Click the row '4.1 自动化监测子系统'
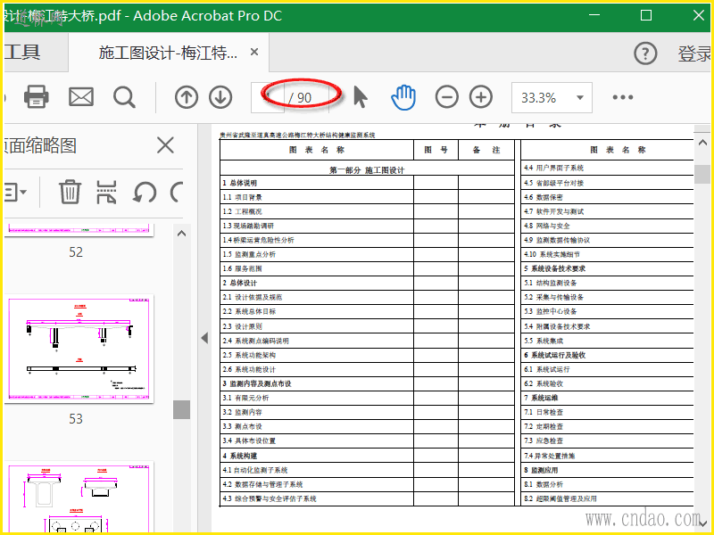This screenshot has height=535, width=714. click(x=317, y=470)
